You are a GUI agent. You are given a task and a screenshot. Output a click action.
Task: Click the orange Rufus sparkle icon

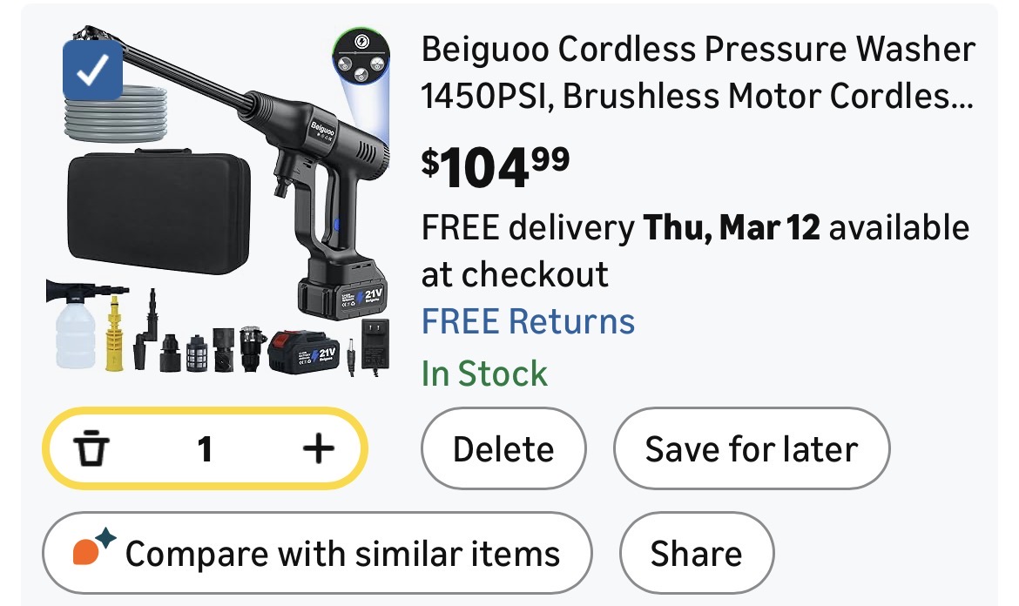(x=92, y=552)
